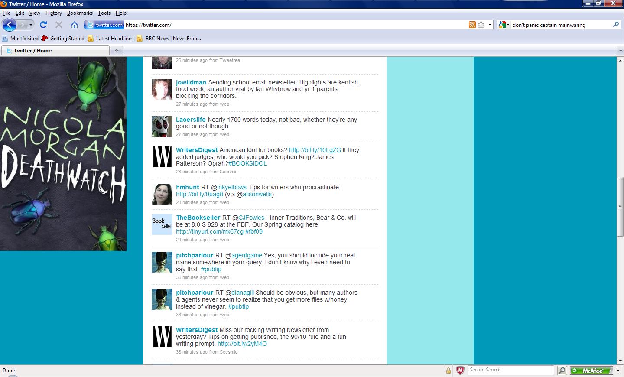Screen dimensions: 624x377
Task: Open the File menu
Action: (x=6, y=13)
